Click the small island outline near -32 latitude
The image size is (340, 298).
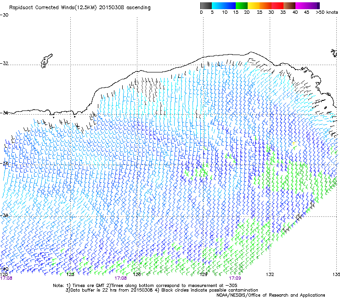coord(46,61)
